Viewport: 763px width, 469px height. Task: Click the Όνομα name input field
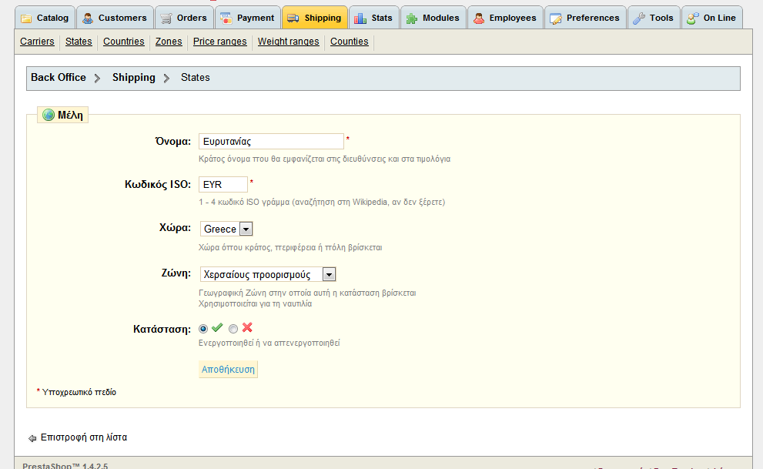tap(271, 141)
